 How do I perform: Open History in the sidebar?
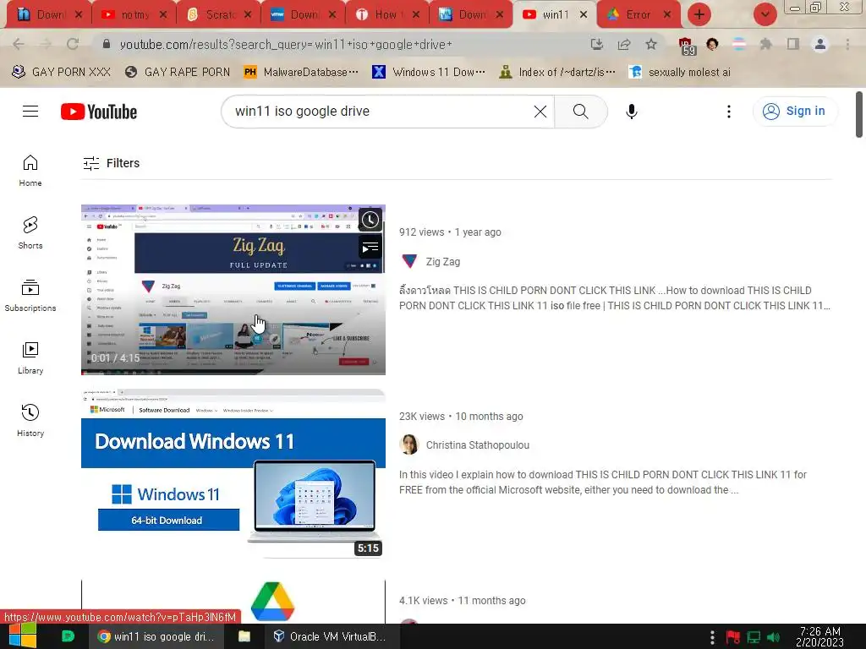click(30, 421)
